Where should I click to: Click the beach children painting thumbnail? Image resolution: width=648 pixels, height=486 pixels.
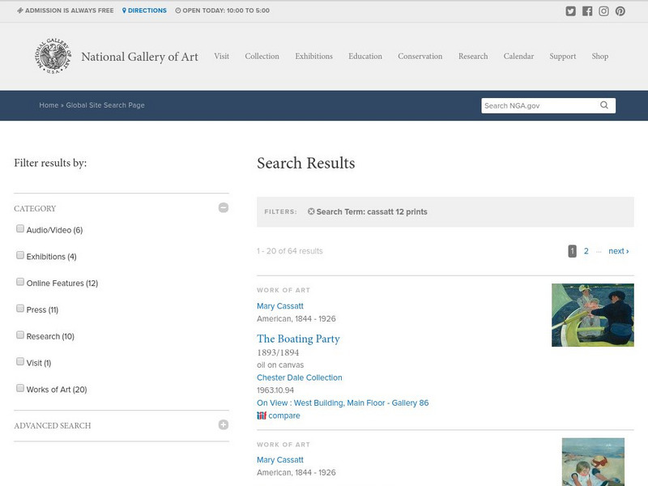point(593,462)
